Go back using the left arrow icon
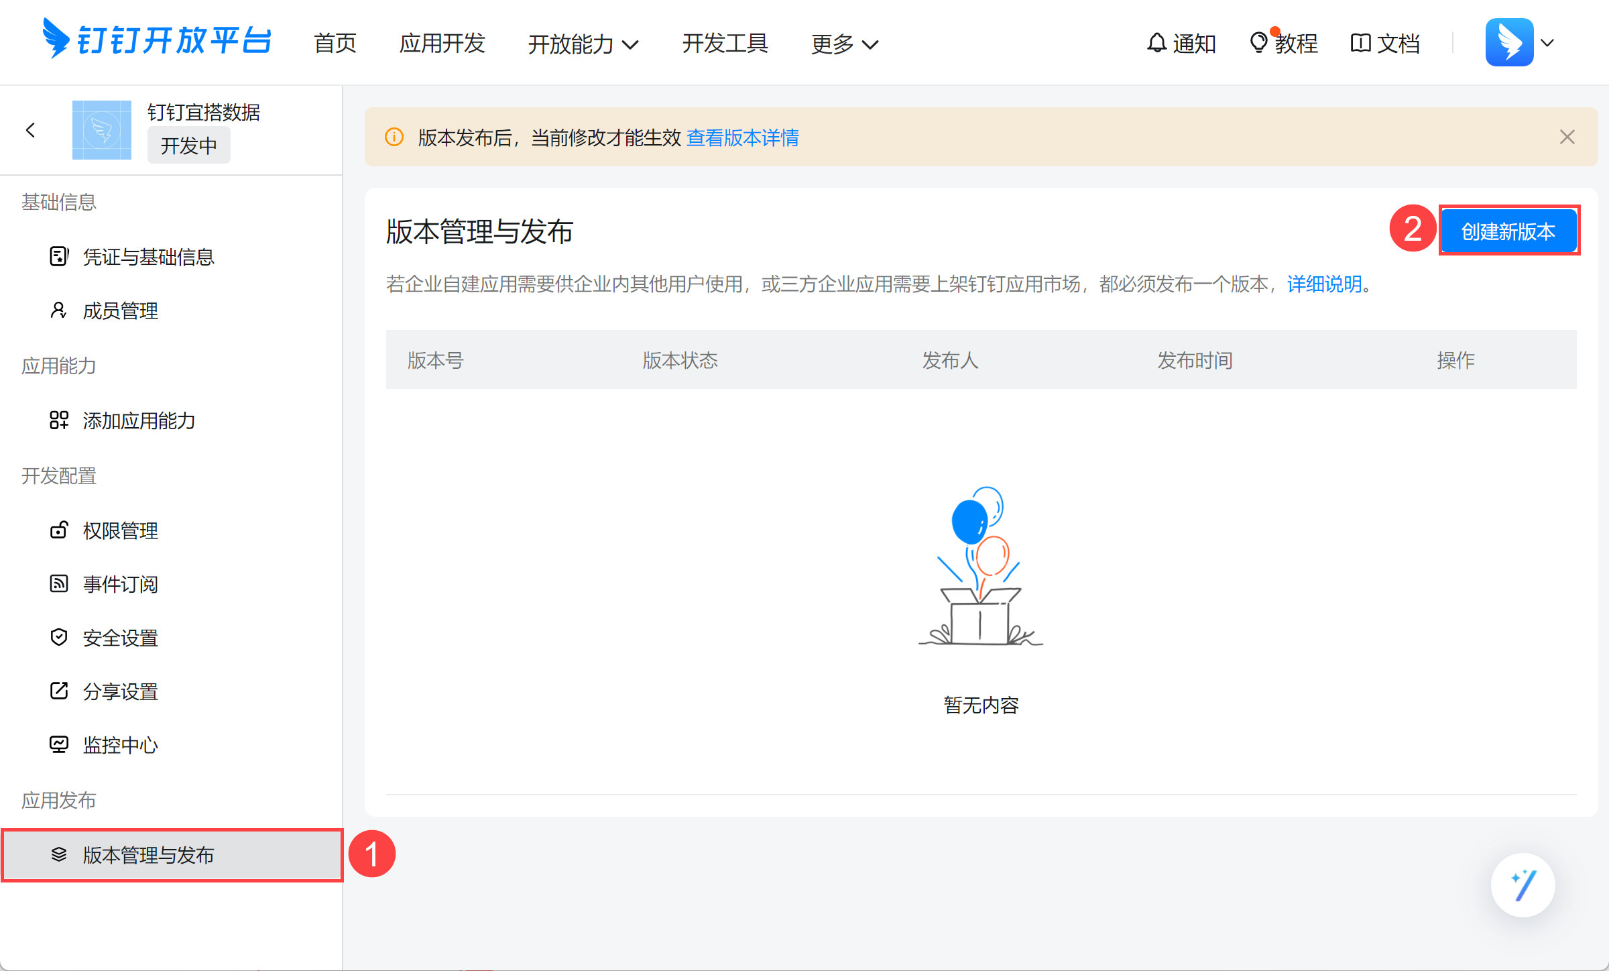Screen dimensions: 1609x971 tap(30, 130)
